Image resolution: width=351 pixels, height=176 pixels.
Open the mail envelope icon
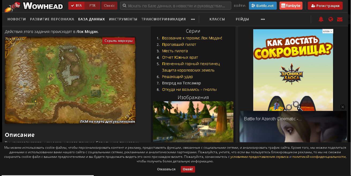[340, 19]
